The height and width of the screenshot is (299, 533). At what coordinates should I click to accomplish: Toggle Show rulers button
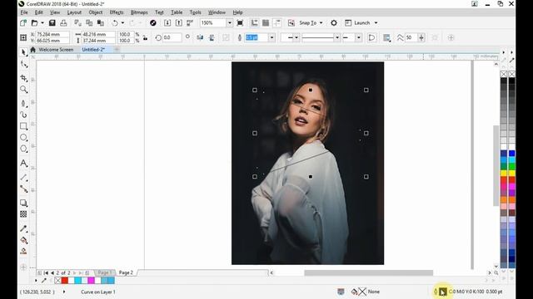pyautogui.click(x=254, y=22)
